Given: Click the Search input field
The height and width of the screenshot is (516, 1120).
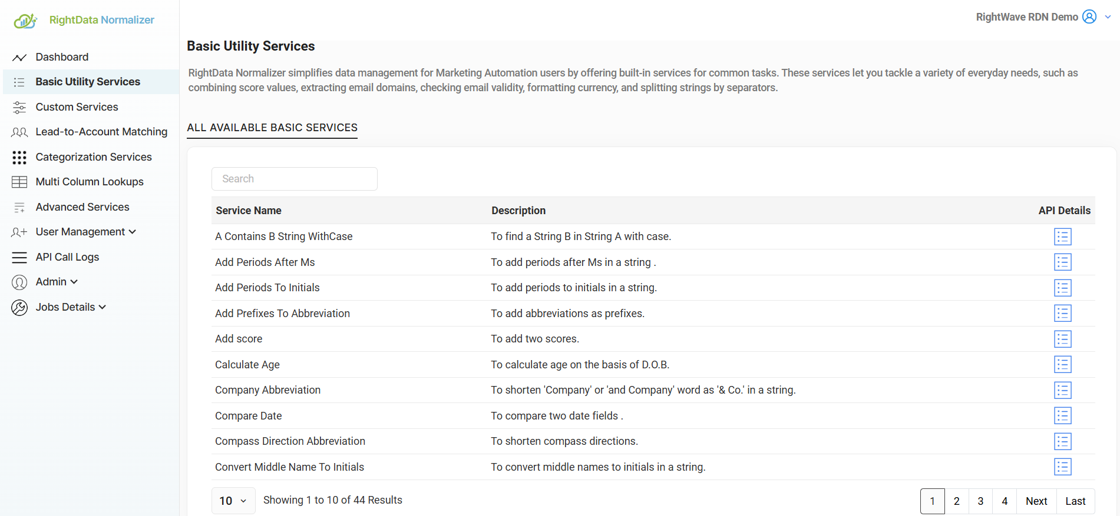Looking at the screenshot, I should (x=295, y=179).
